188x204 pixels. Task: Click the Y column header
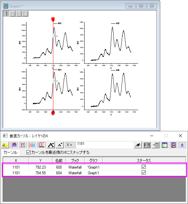pyautogui.click(x=40, y=160)
